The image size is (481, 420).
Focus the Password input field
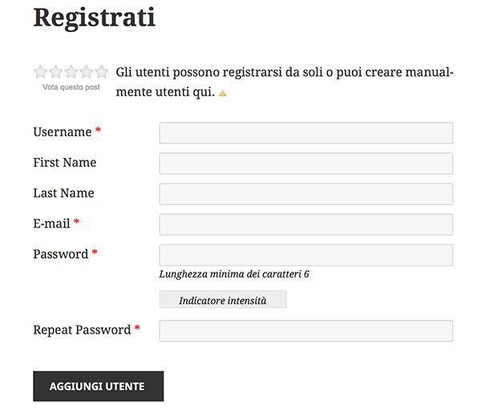[x=306, y=255]
